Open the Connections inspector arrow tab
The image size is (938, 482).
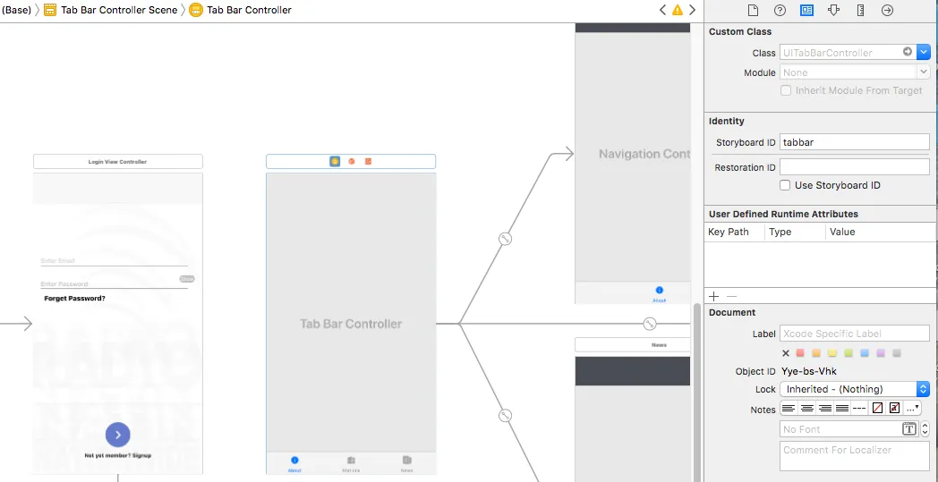coord(888,10)
